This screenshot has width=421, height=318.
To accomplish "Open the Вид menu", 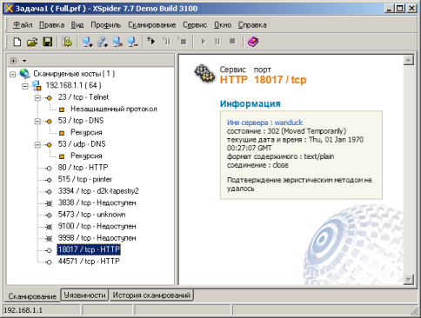I will coord(77,25).
